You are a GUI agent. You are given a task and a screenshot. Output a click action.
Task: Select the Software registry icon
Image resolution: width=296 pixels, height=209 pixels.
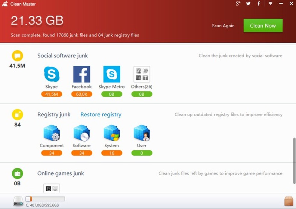click(82, 133)
